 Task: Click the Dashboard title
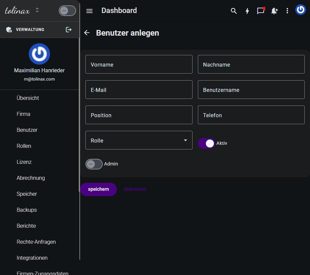click(119, 10)
